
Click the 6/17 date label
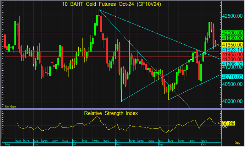pyautogui.click(x=55, y=141)
